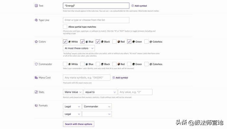227x129 pixels.
Task: Expand the Mana Value stat dropdown
Action: pos(73,92)
